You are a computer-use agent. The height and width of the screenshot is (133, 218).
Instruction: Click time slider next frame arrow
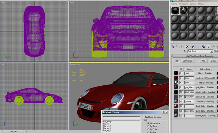coord(25,132)
